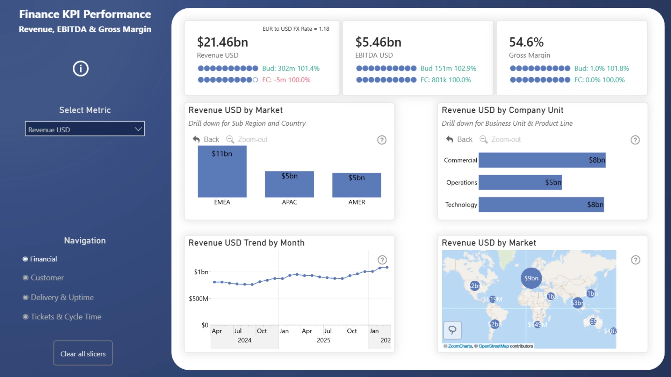Click the Clear all slicers button
The width and height of the screenshot is (671, 377).
(x=83, y=353)
